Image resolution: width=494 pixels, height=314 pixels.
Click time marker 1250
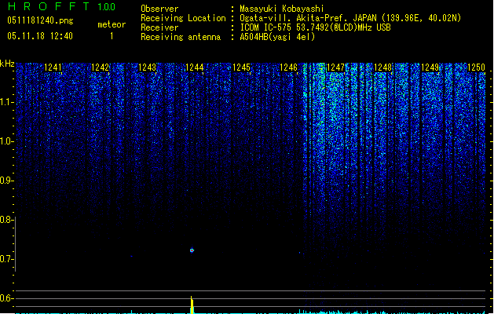pos(477,68)
